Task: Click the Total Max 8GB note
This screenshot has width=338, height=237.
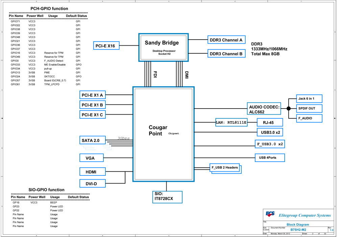Action: pos(265,54)
